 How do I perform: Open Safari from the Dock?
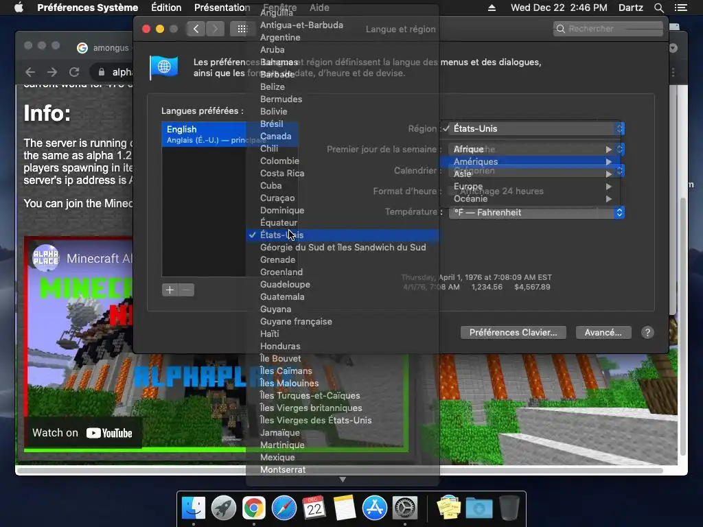tap(284, 508)
